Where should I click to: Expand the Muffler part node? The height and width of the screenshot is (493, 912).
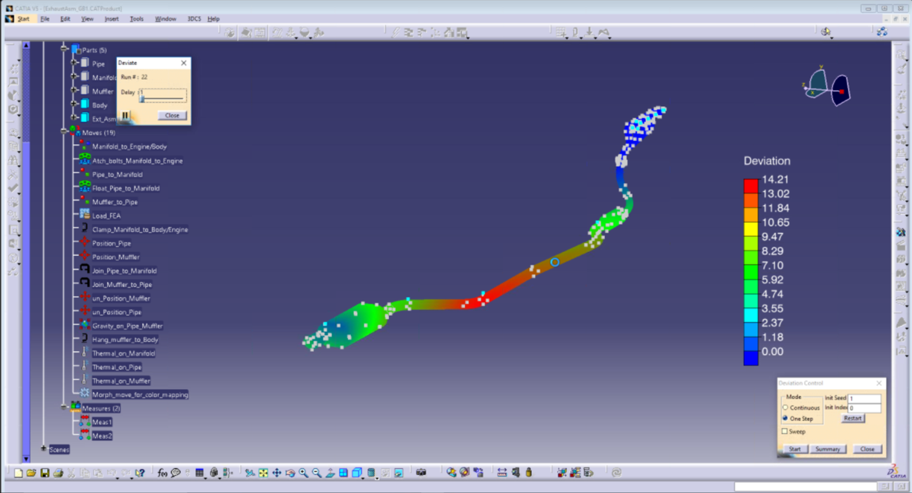[73, 90]
